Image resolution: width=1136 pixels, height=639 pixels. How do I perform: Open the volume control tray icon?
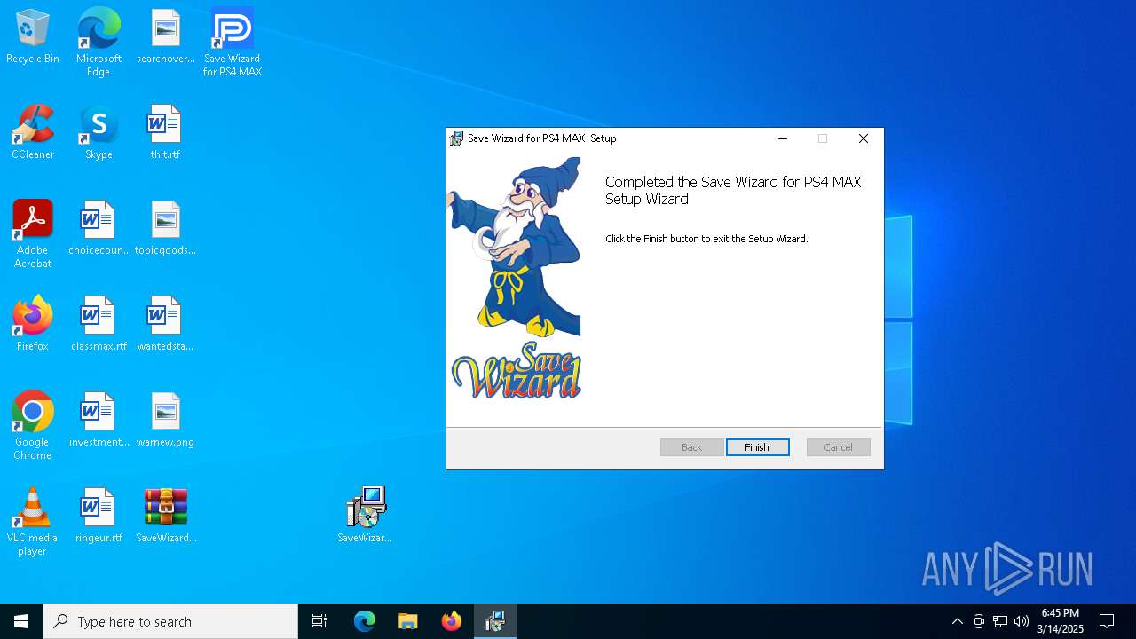click(1022, 621)
